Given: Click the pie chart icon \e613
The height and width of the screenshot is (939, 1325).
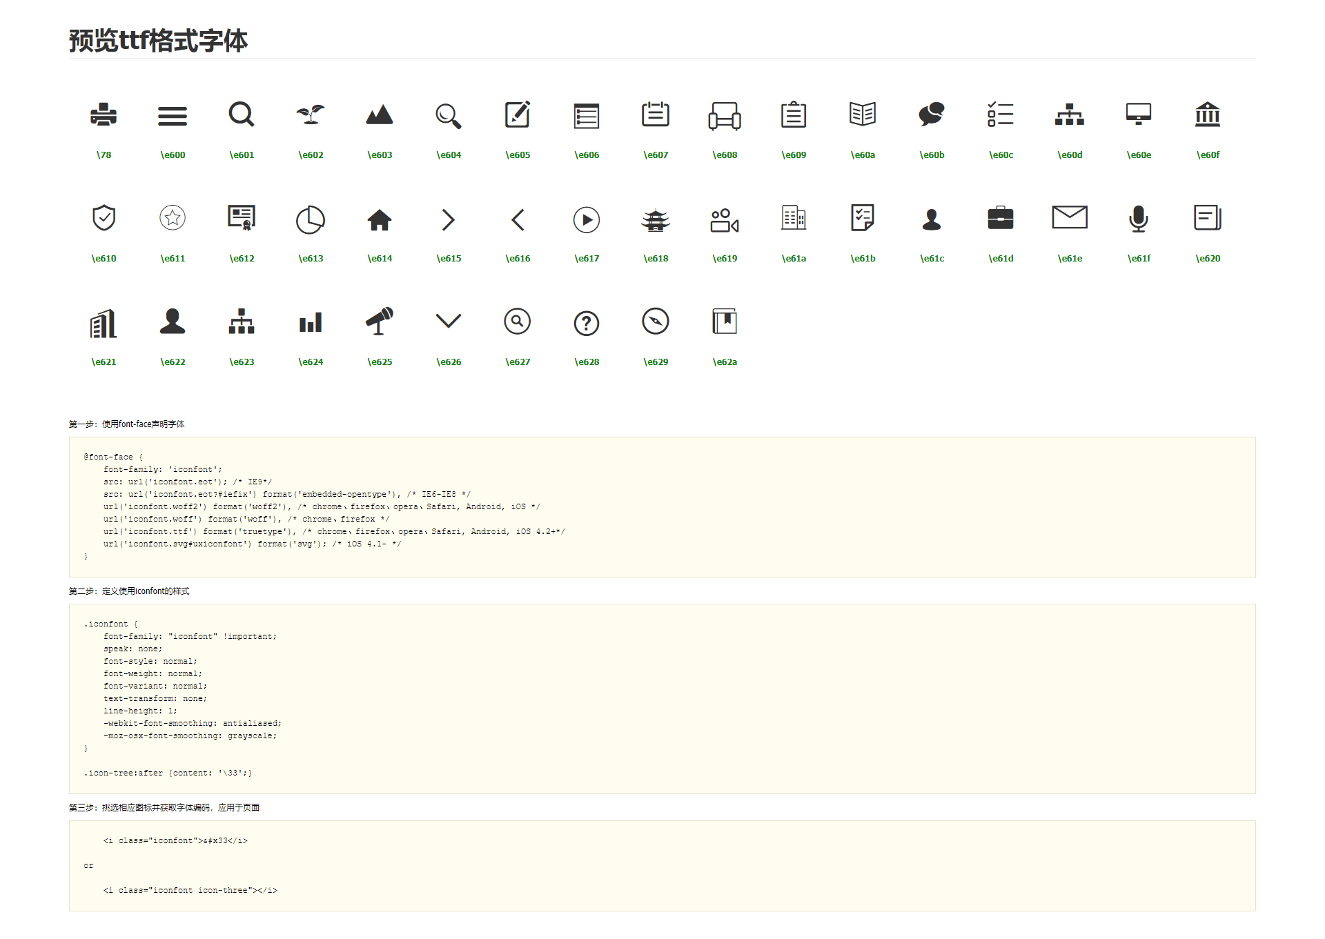Looking at the screenshot, I should [311, 219].
